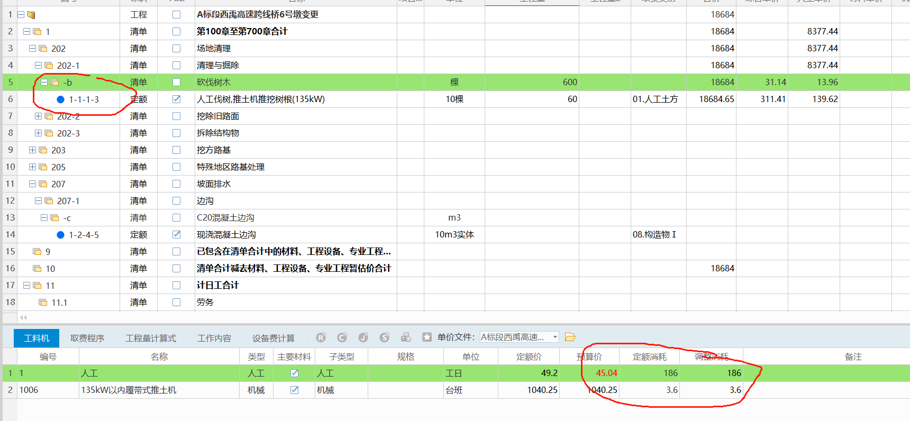The height and width of the screenshot is (421, 910).
Task: Click the 备注 column header
Action: (x=853, y=356)
